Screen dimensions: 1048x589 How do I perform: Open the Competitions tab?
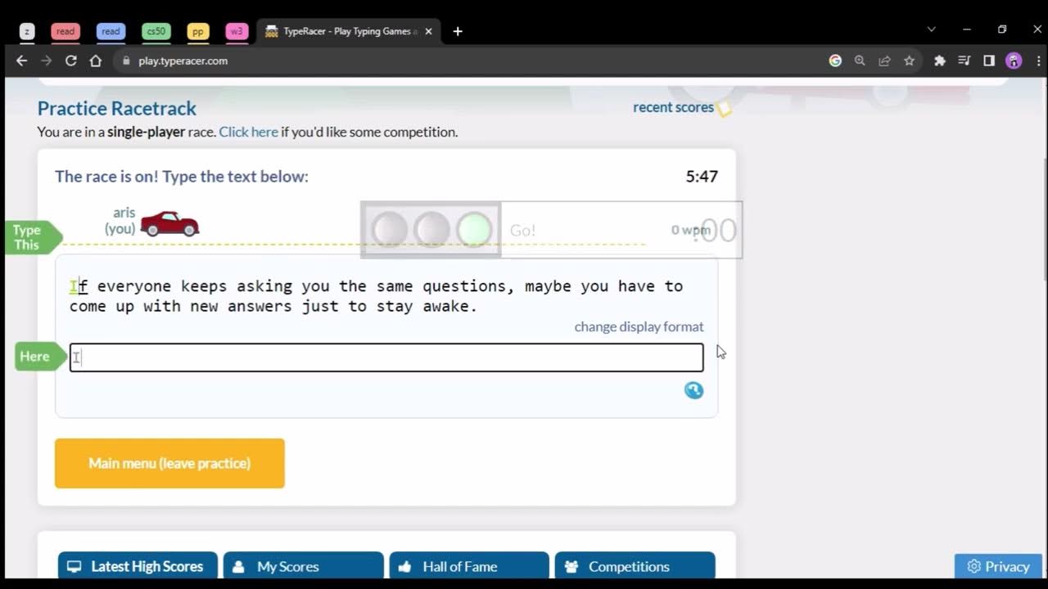pos(635,566)
